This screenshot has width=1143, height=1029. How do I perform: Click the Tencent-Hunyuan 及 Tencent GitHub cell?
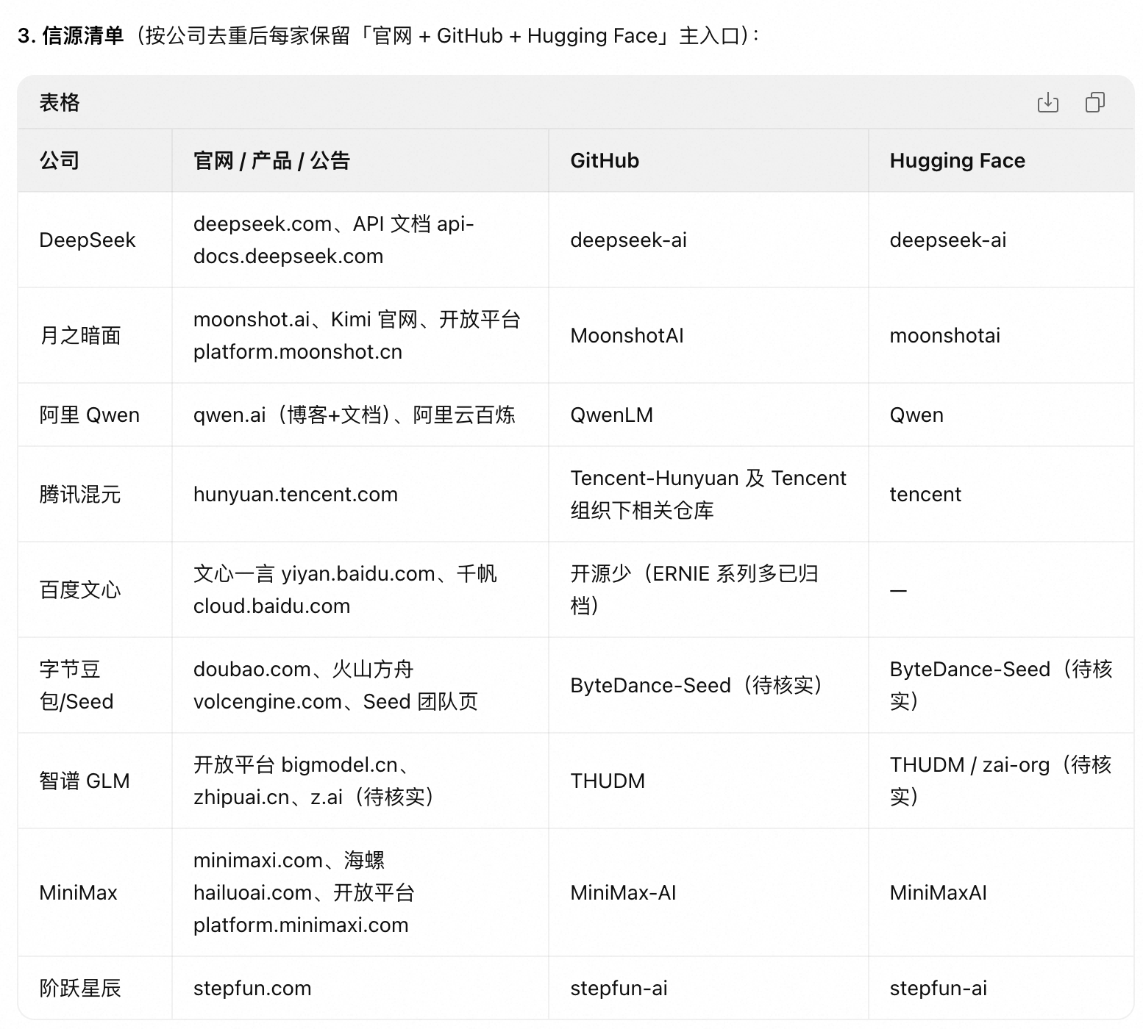pos(708,495)
